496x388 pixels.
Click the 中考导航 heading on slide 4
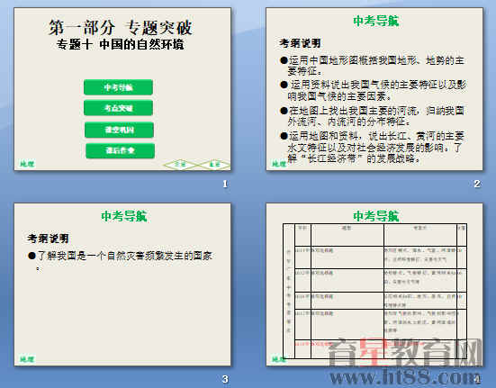click(x=375, y=216)
